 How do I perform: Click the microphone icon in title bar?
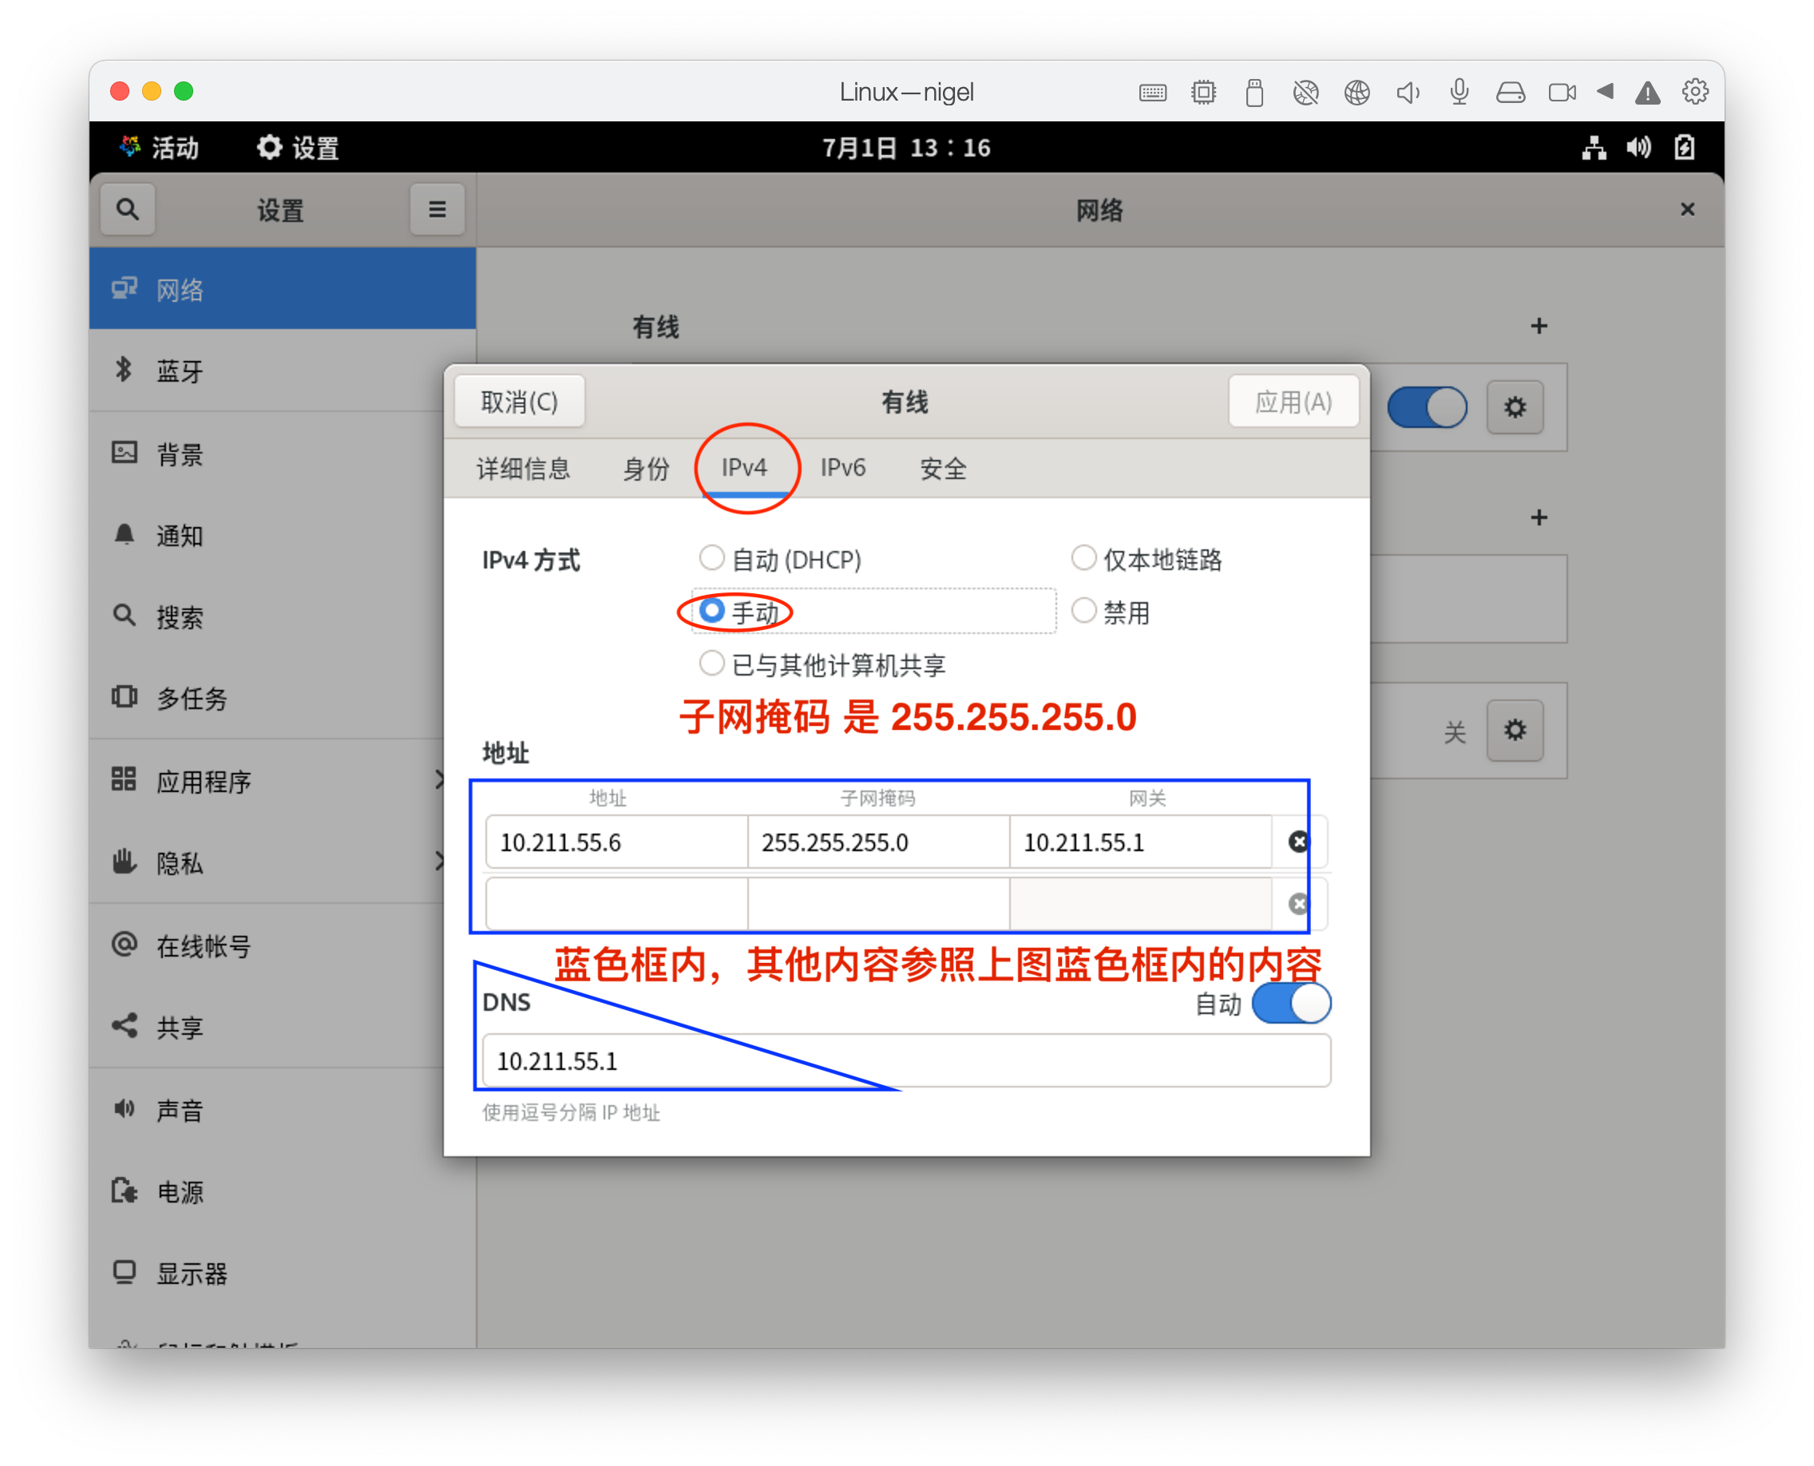(1459, 92)
